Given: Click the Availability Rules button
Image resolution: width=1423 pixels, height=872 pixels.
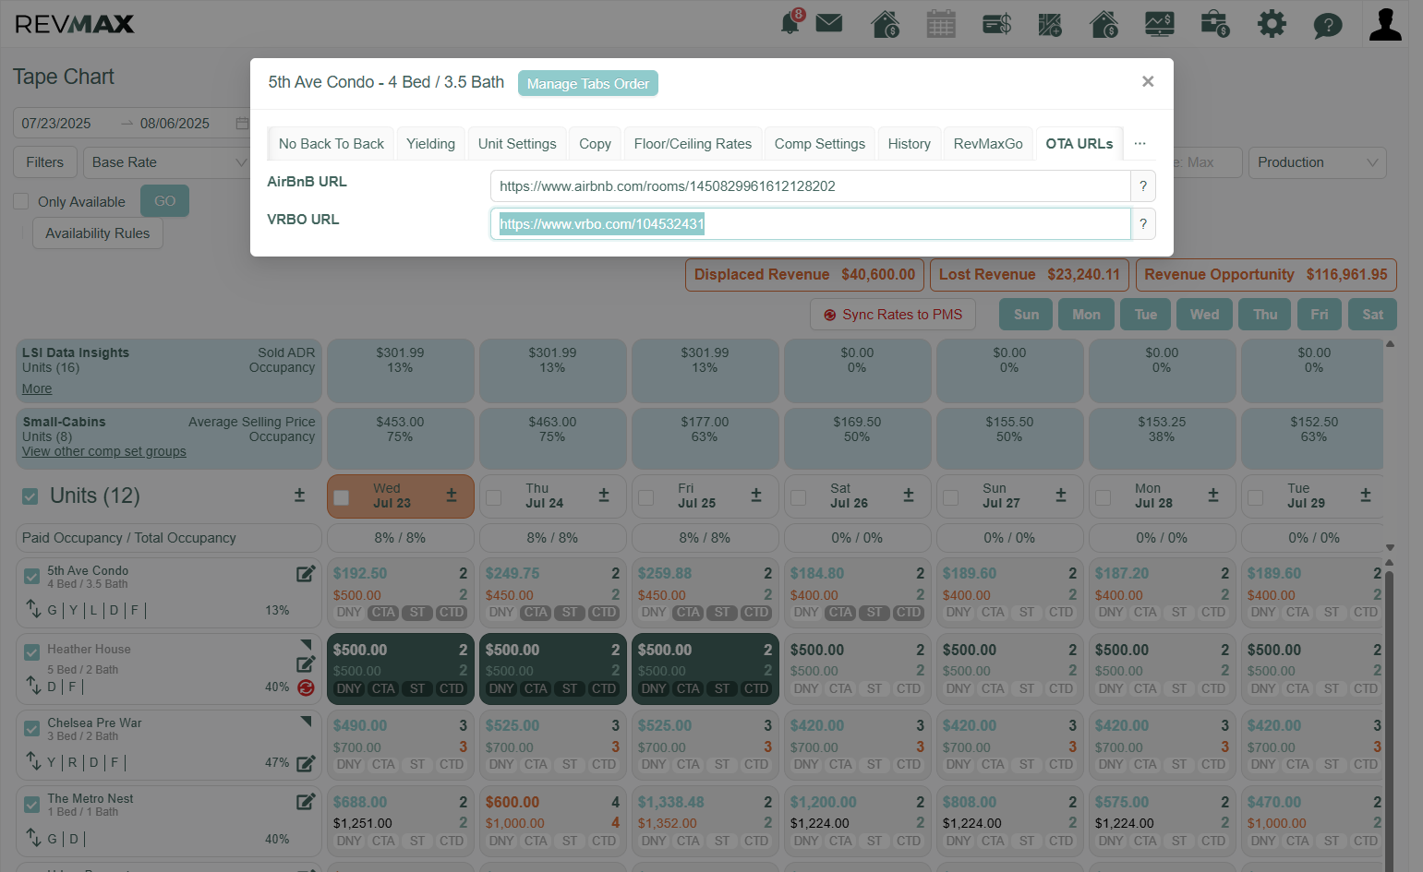Looking at the screenshot, I should point(98,233).
